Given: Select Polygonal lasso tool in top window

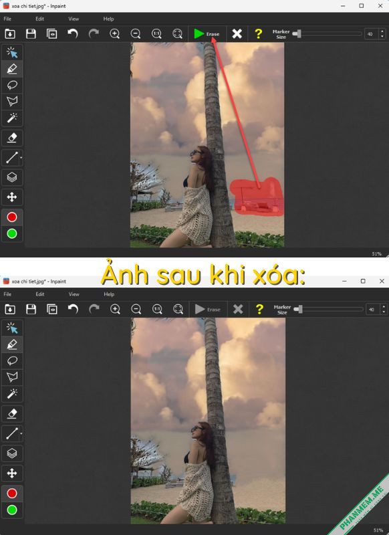Looking at the screenshot, I should click(x=12, y=101).
